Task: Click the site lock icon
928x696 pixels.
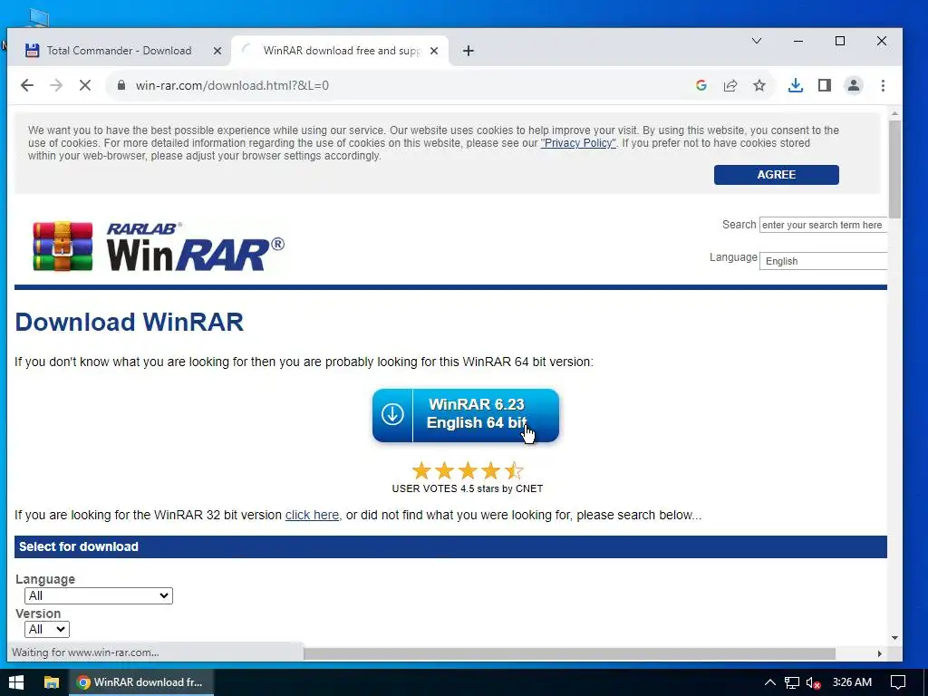Action: click(121, 85)
